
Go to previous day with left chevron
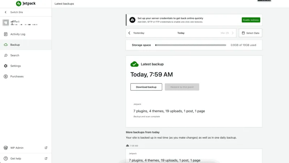pyautogui.click(x=129, y=33)
